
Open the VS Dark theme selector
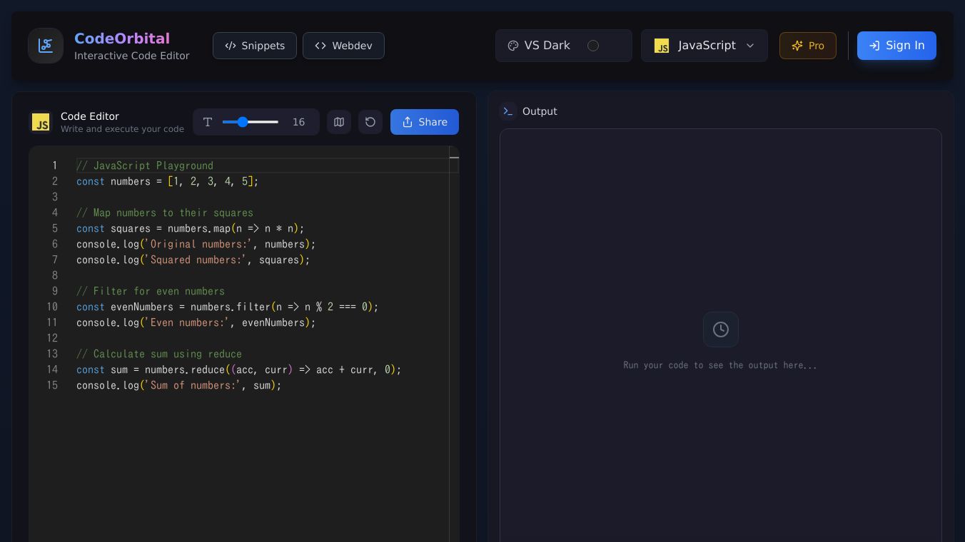pyautogui.click(x=547, y=46)
